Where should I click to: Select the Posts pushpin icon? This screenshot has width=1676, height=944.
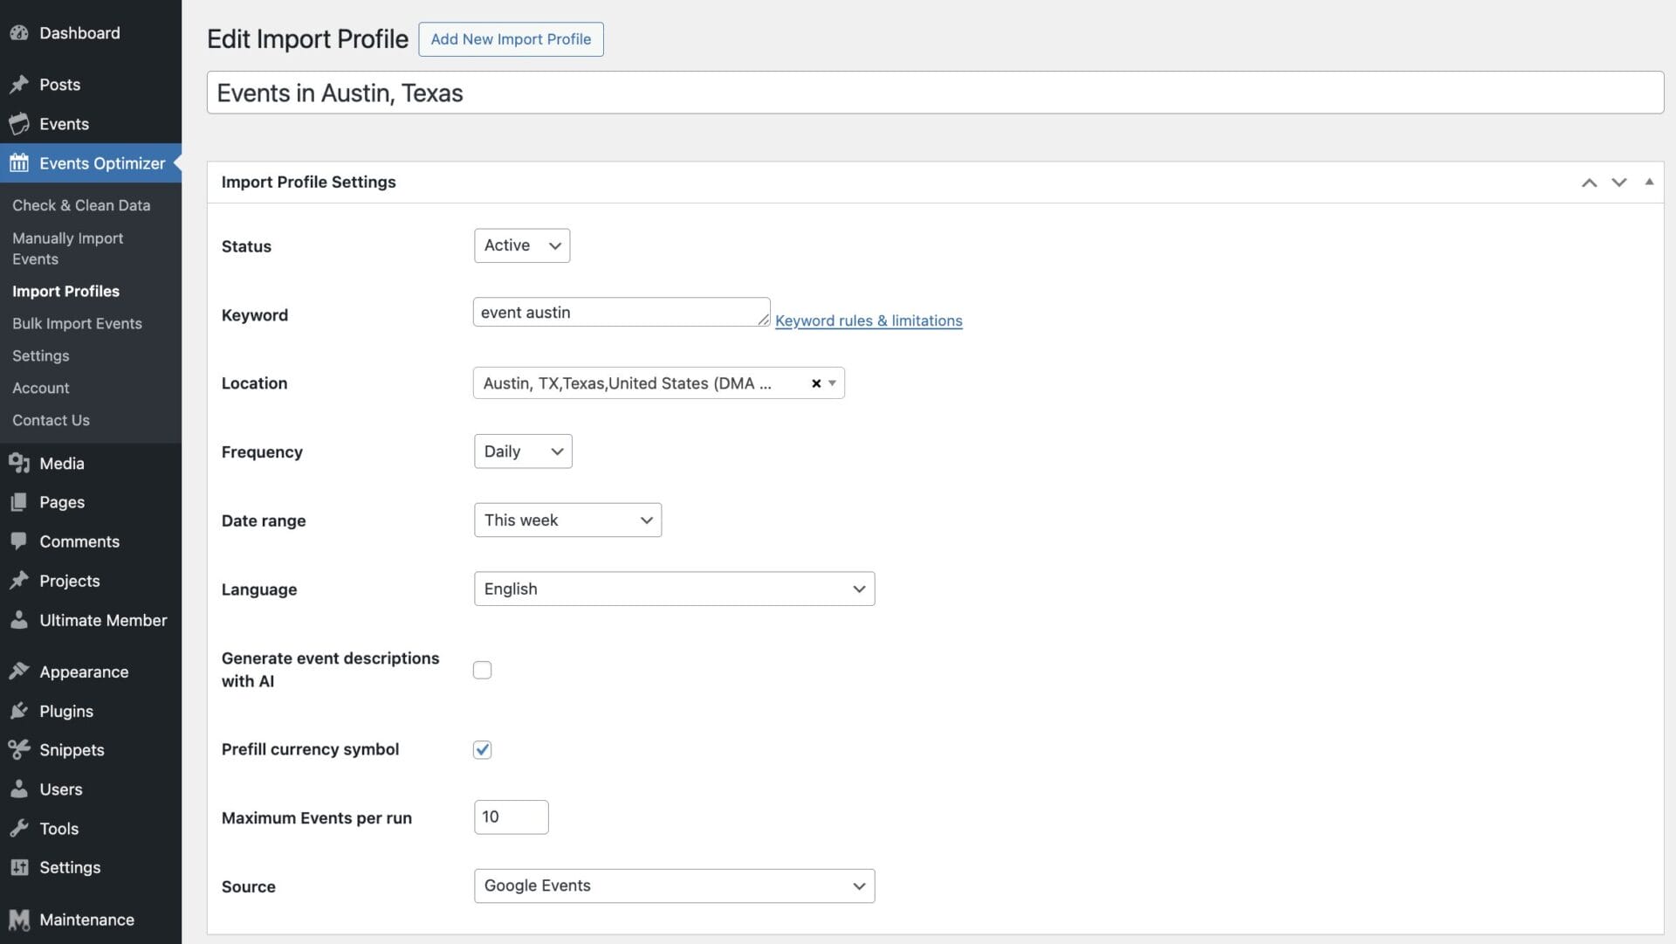(x=20, y=84)
